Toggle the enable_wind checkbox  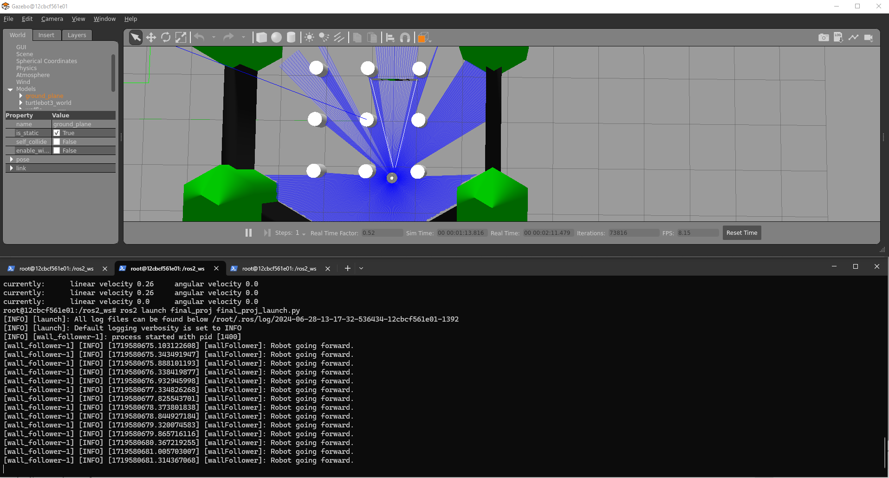coord(57,151)
